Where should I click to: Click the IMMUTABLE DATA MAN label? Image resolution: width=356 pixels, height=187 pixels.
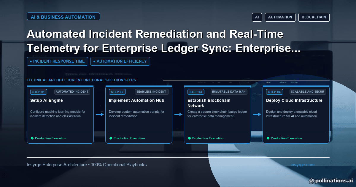click(229, 92)
